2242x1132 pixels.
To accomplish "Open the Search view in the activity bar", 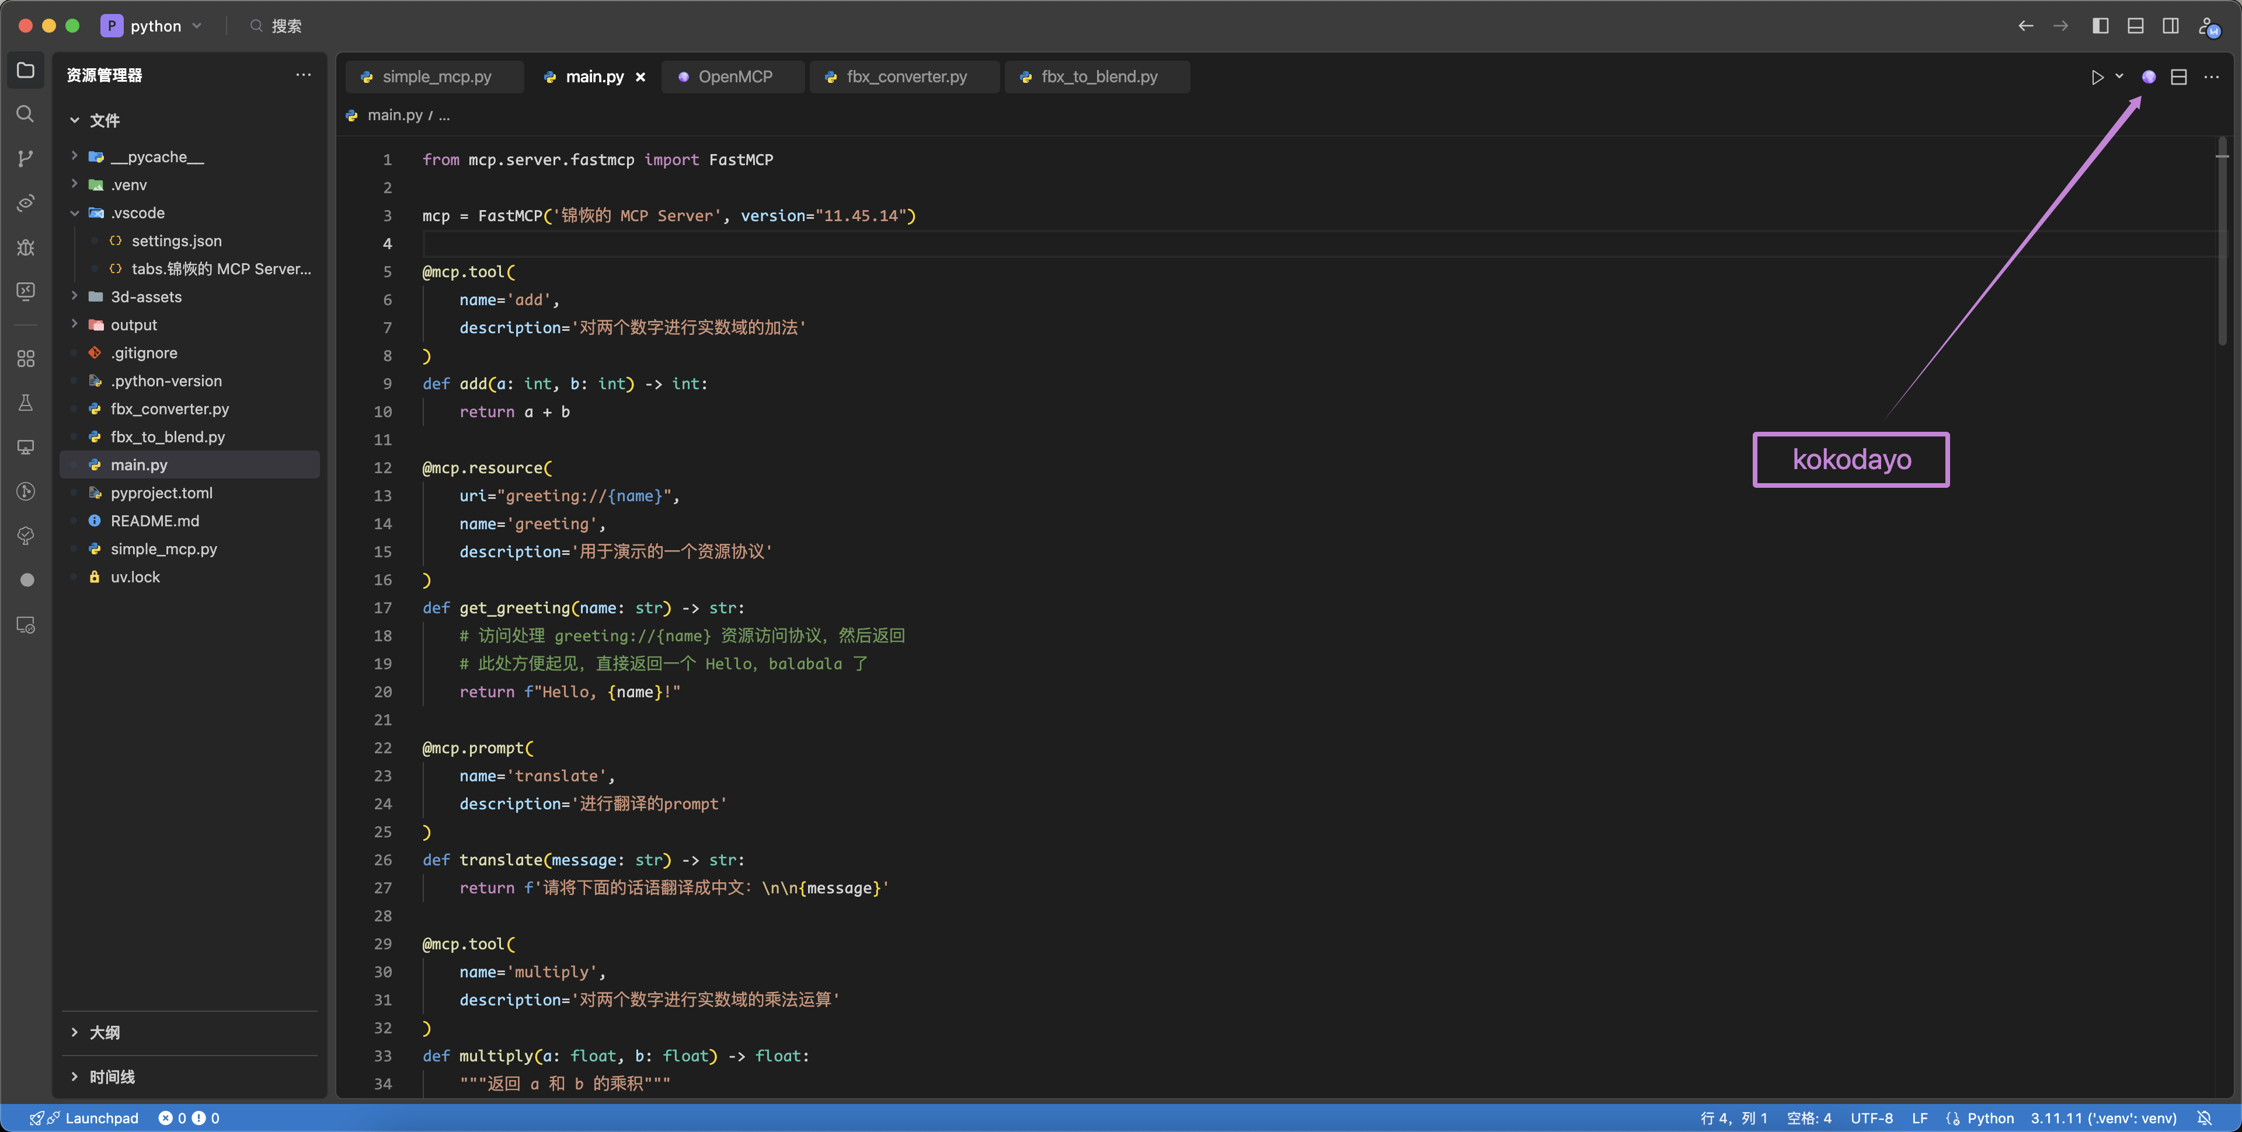I will pos(25,114).
